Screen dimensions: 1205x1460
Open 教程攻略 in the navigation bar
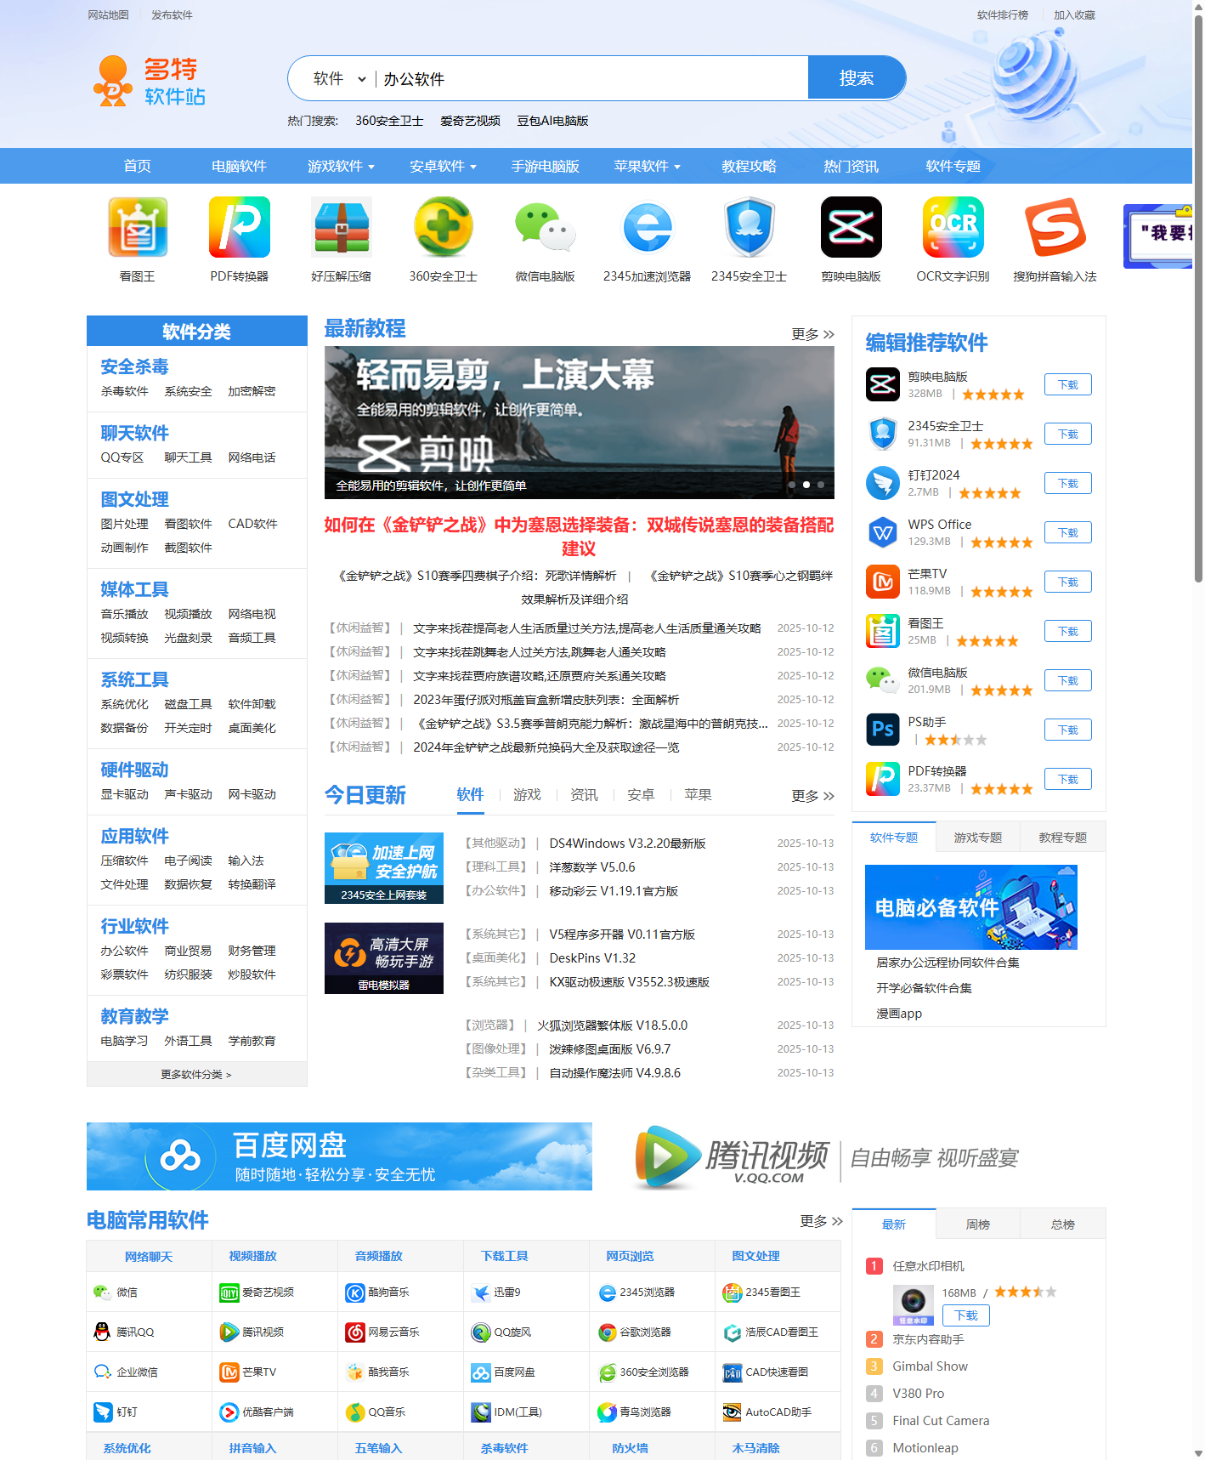(750, 166)
